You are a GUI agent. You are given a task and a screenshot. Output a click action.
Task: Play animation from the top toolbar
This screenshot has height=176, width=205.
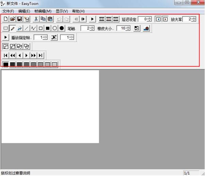pyautogui.click(x=92, y=19)
